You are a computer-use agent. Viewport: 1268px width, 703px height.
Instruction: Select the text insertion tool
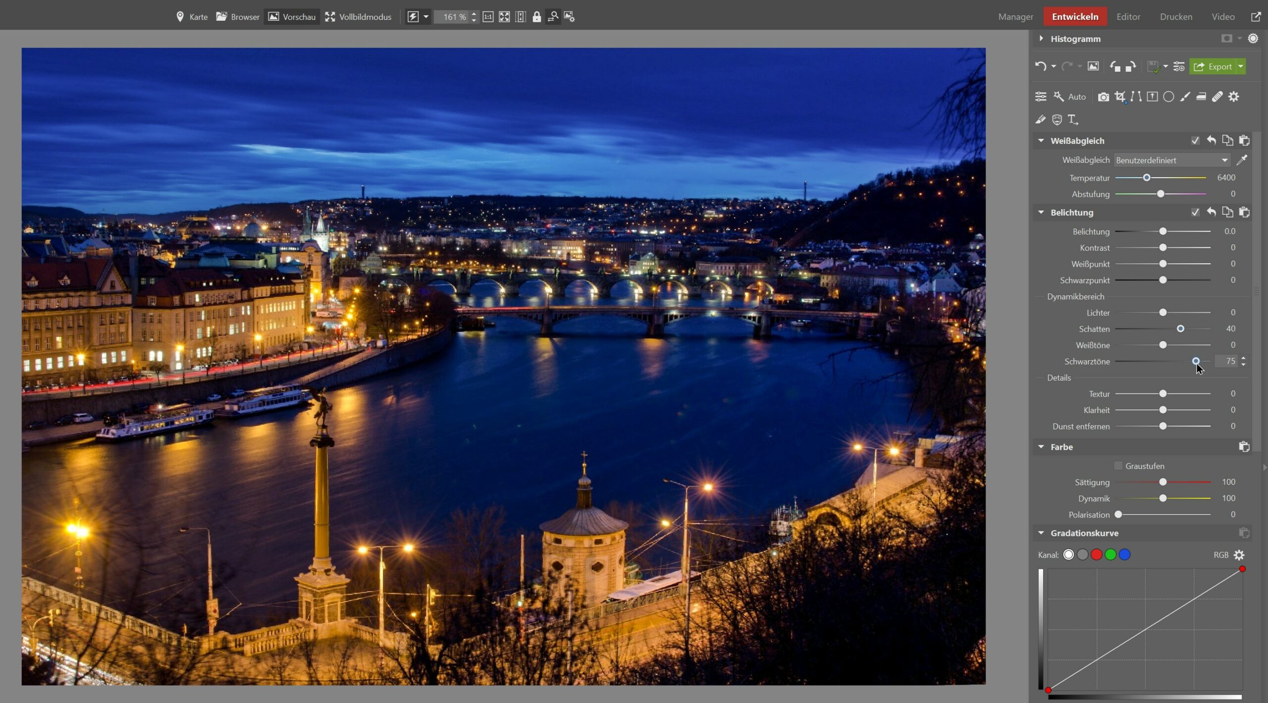point(1073,119)
